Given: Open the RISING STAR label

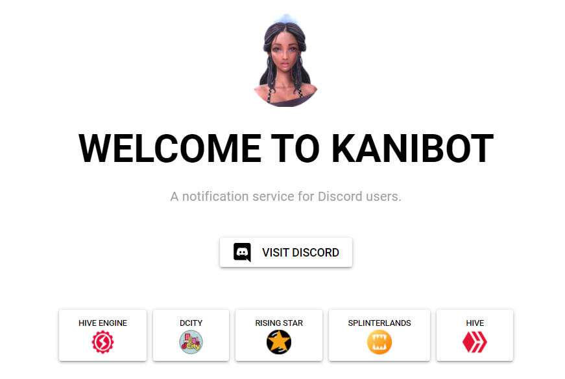Looking at the screenshot, I should coord(279,323).
